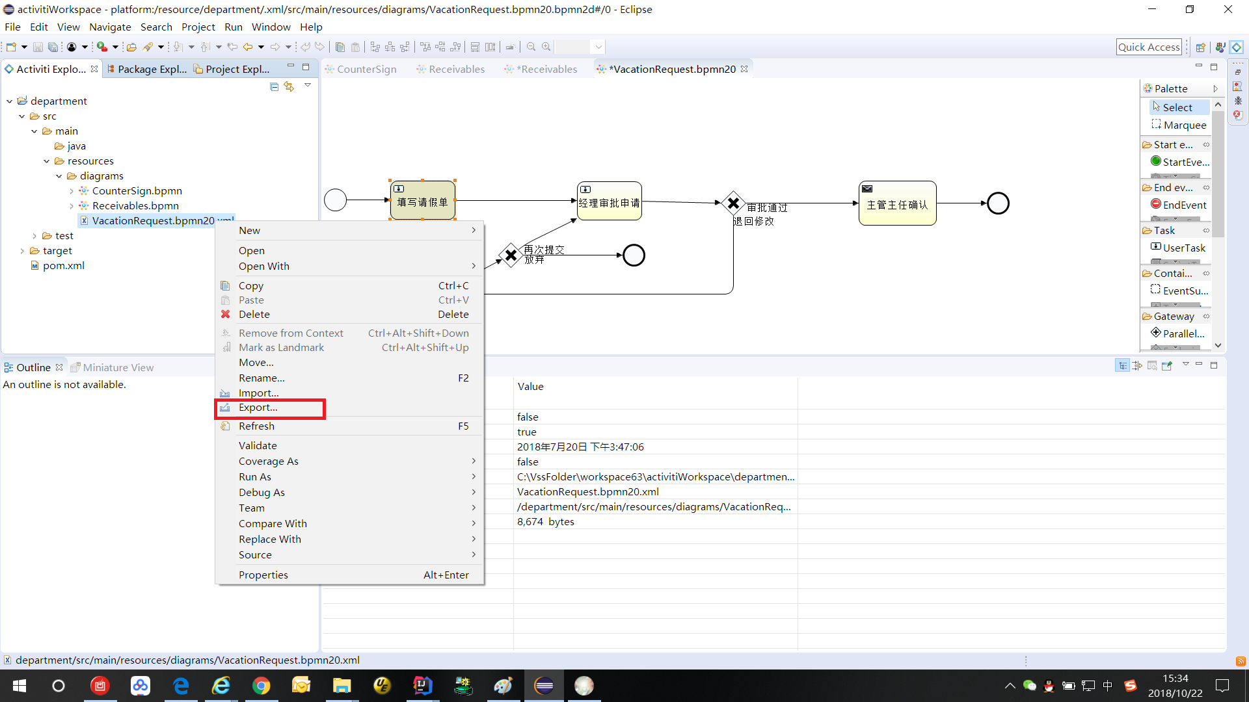Expand the test folder node

pyautogui.click(x=34, y=235)
